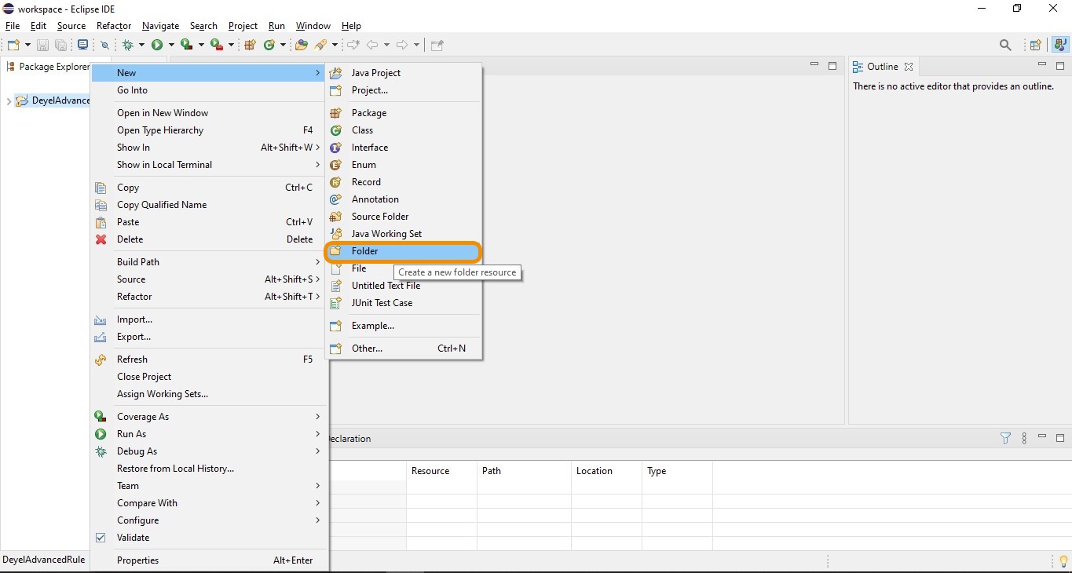Image resolution: width=1072 pixels, height=573 pixels.
Task: Expand the Build Path submenu
Action: (210, 262)
